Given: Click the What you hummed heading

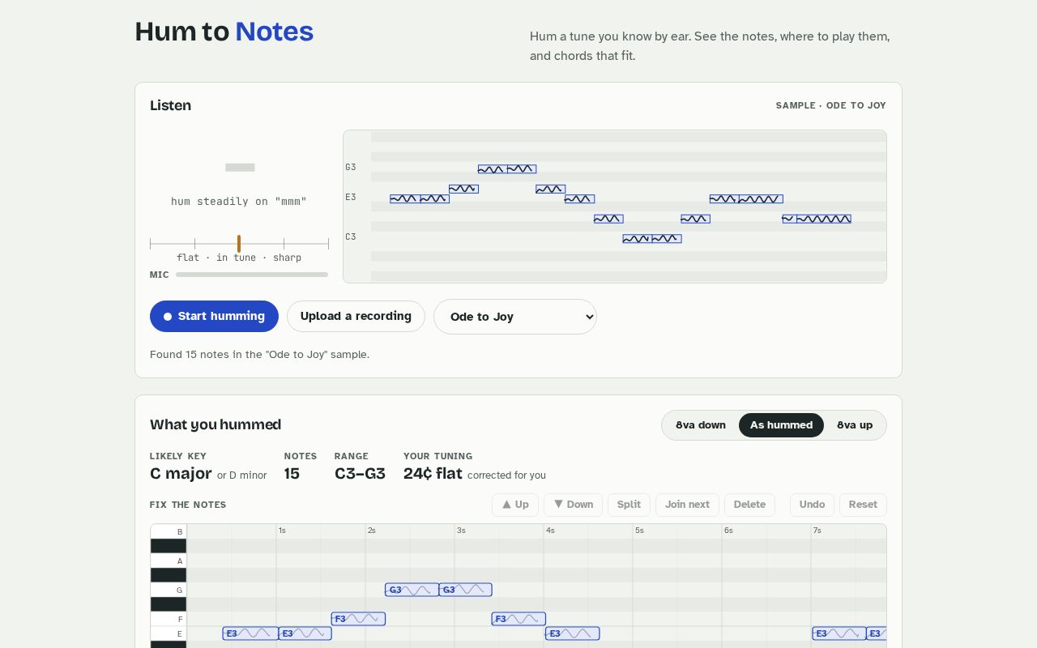Looking at the screenshot, I should pyautogui.click(x=216, y=425).
